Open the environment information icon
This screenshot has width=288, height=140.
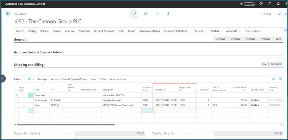point(242,4)
